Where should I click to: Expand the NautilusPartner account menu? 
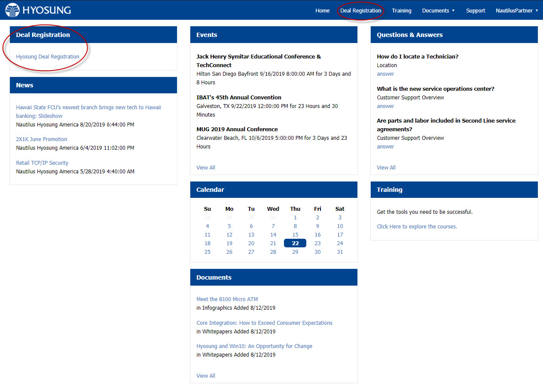pos(516,10)
